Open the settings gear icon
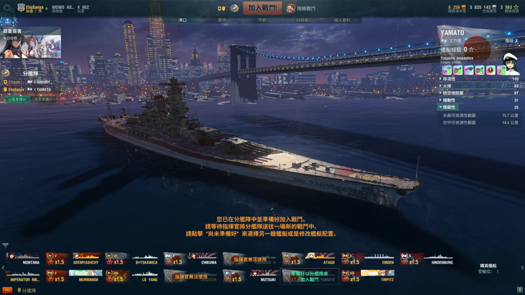This screenshot has width=525, height=295. [x=7, y=8]
